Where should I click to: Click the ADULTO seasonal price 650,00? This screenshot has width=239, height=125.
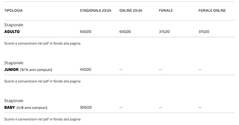pos(85,32)
